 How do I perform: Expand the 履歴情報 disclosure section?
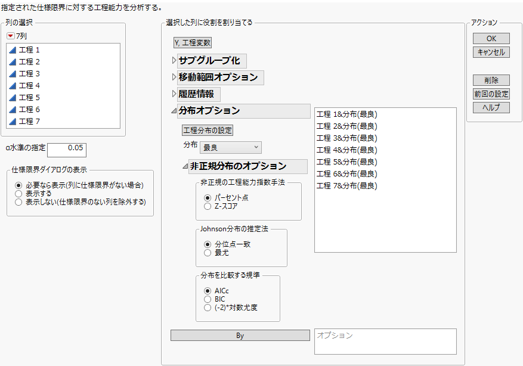pyautogui.click(x=197, y=94)
